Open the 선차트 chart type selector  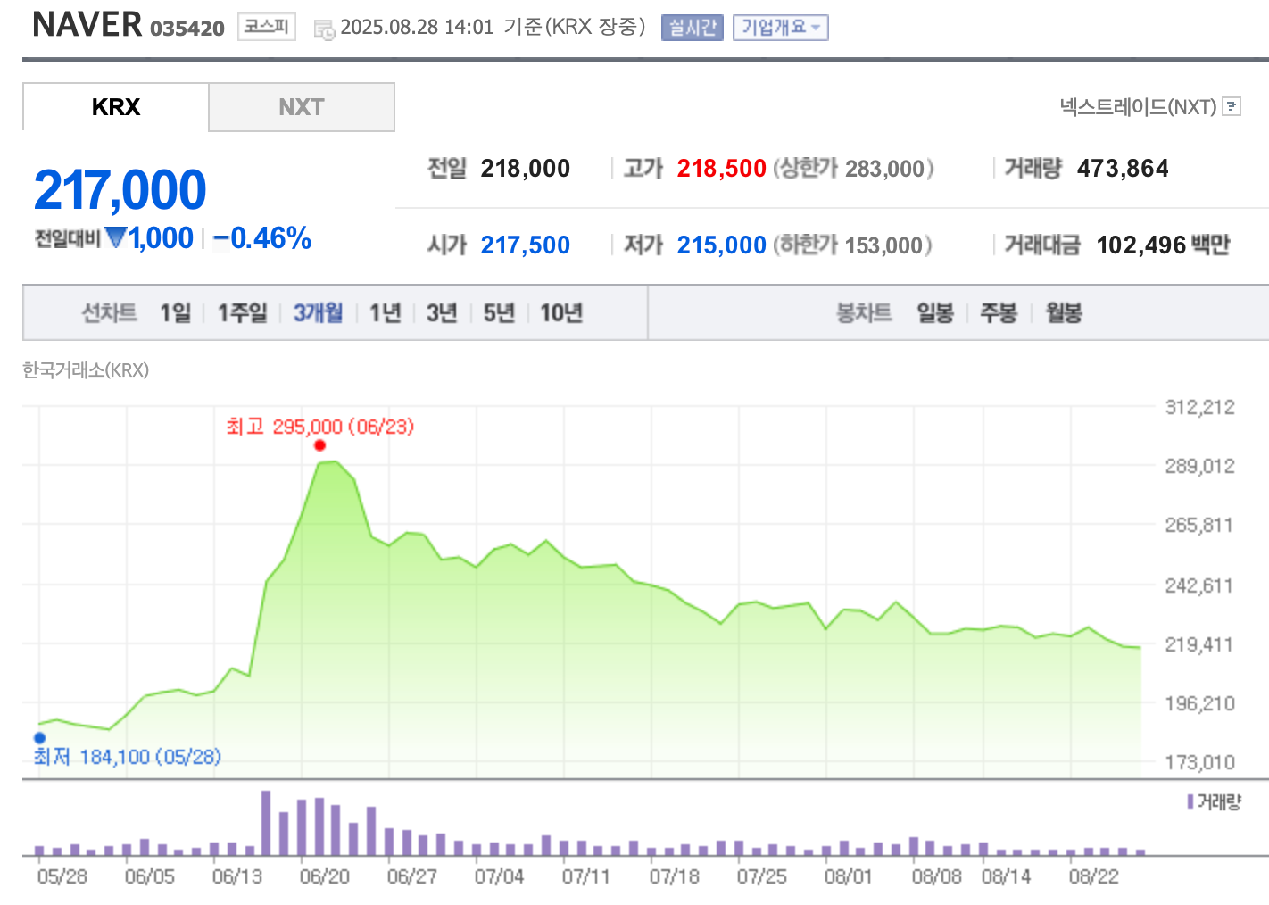108,312
